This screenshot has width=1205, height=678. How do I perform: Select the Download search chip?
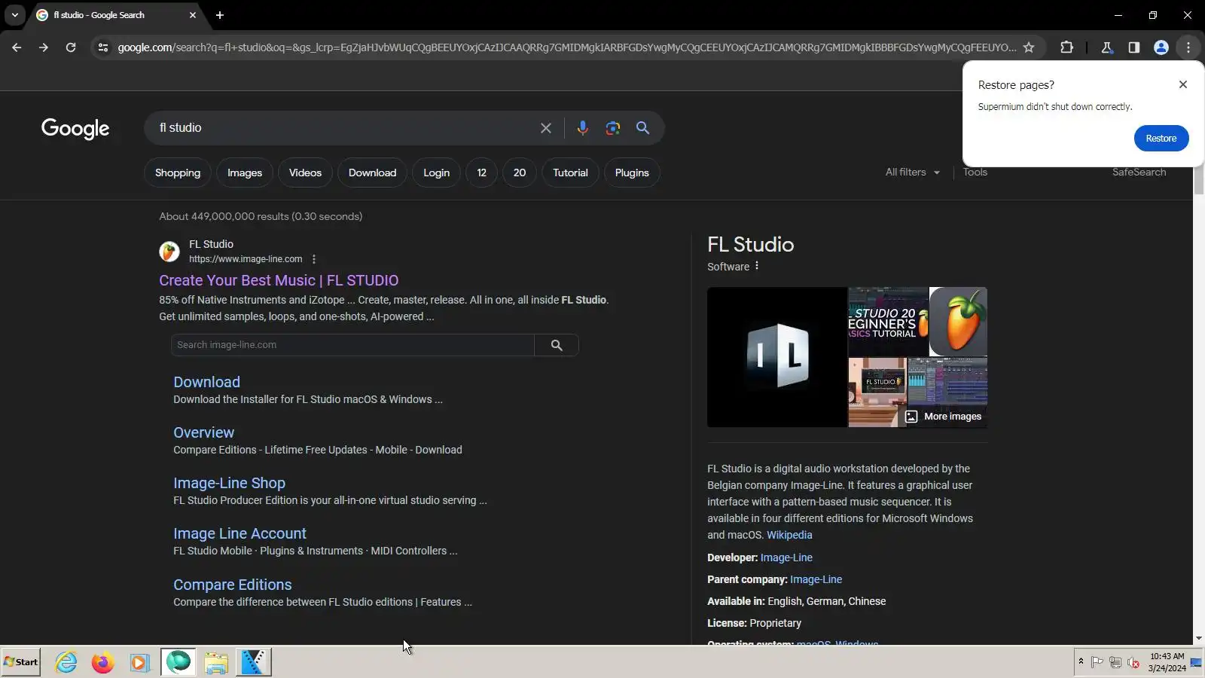pos(372,173)
